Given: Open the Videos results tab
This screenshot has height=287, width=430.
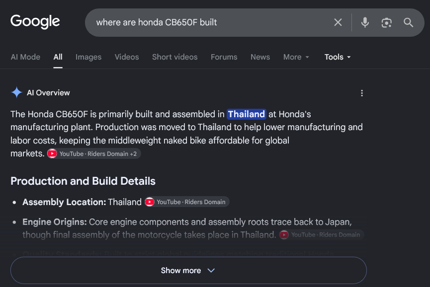Looking at the screenshot, I should click(127, 57).
